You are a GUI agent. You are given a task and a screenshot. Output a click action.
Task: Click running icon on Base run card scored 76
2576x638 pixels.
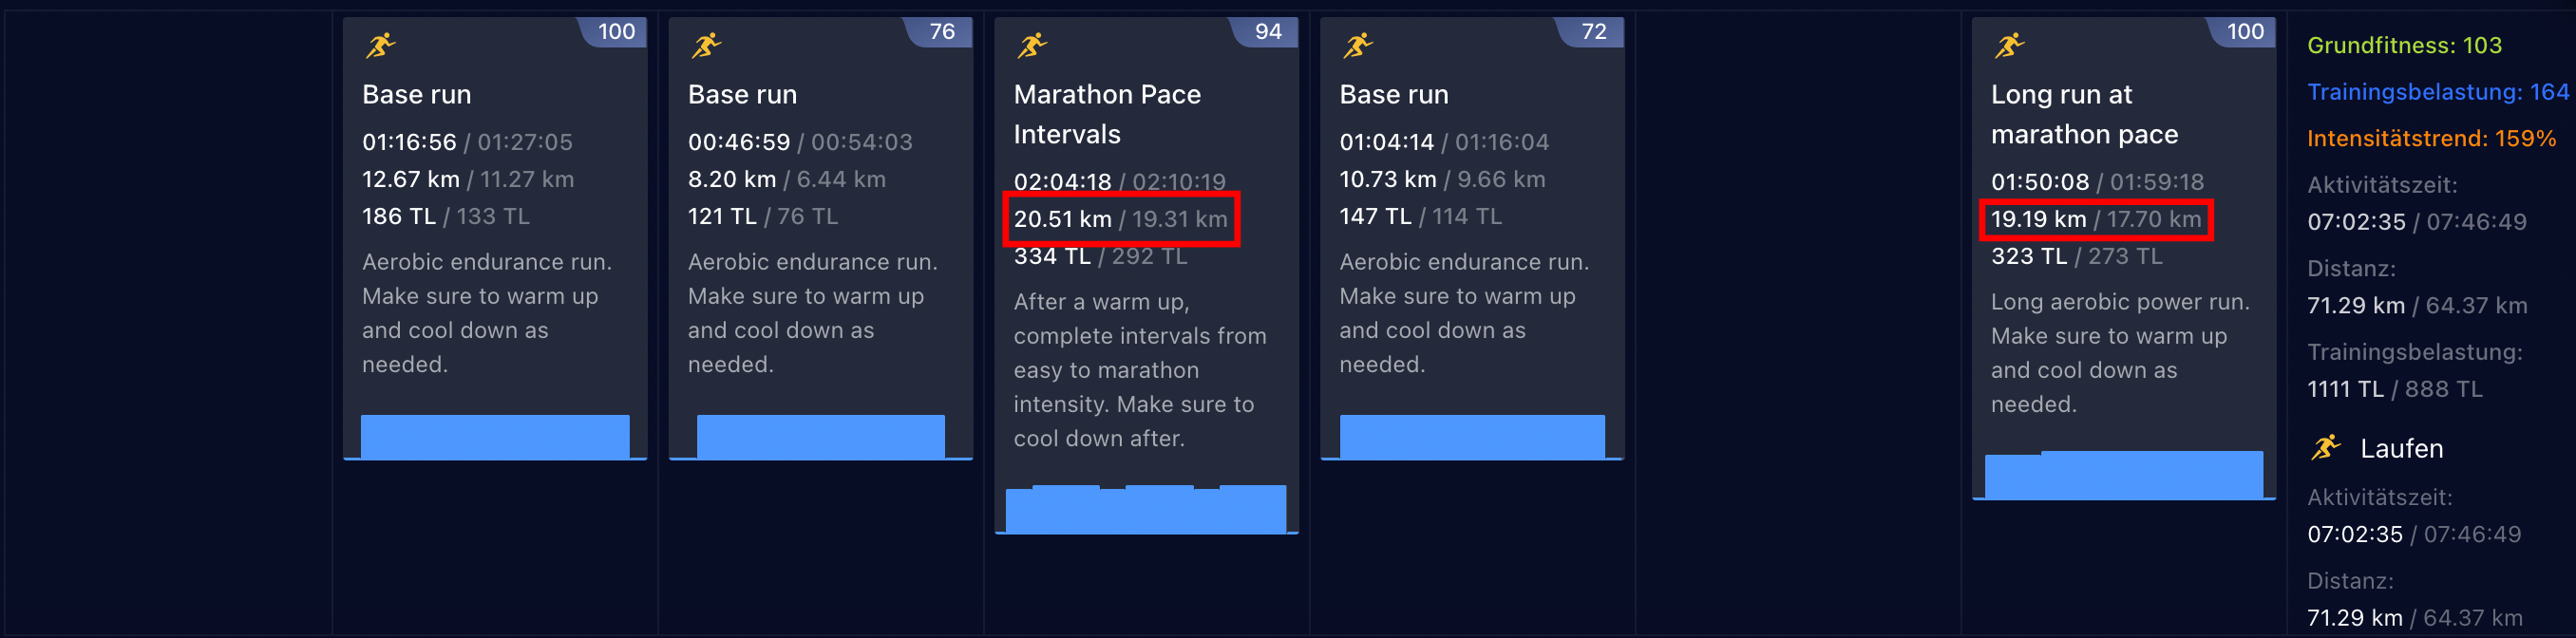coord(706,45)
